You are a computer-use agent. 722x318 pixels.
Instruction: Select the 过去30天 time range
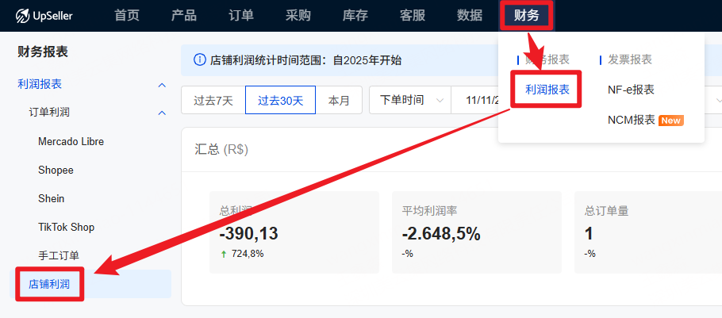pyautogui.click(x=280, y=100)
